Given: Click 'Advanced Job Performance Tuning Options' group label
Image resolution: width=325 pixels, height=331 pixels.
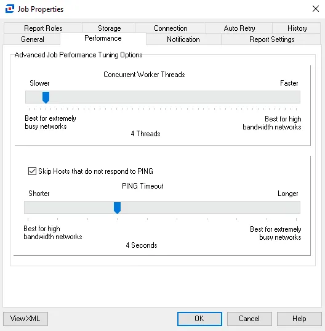Looking at the screenshot, I should point(78,55).
